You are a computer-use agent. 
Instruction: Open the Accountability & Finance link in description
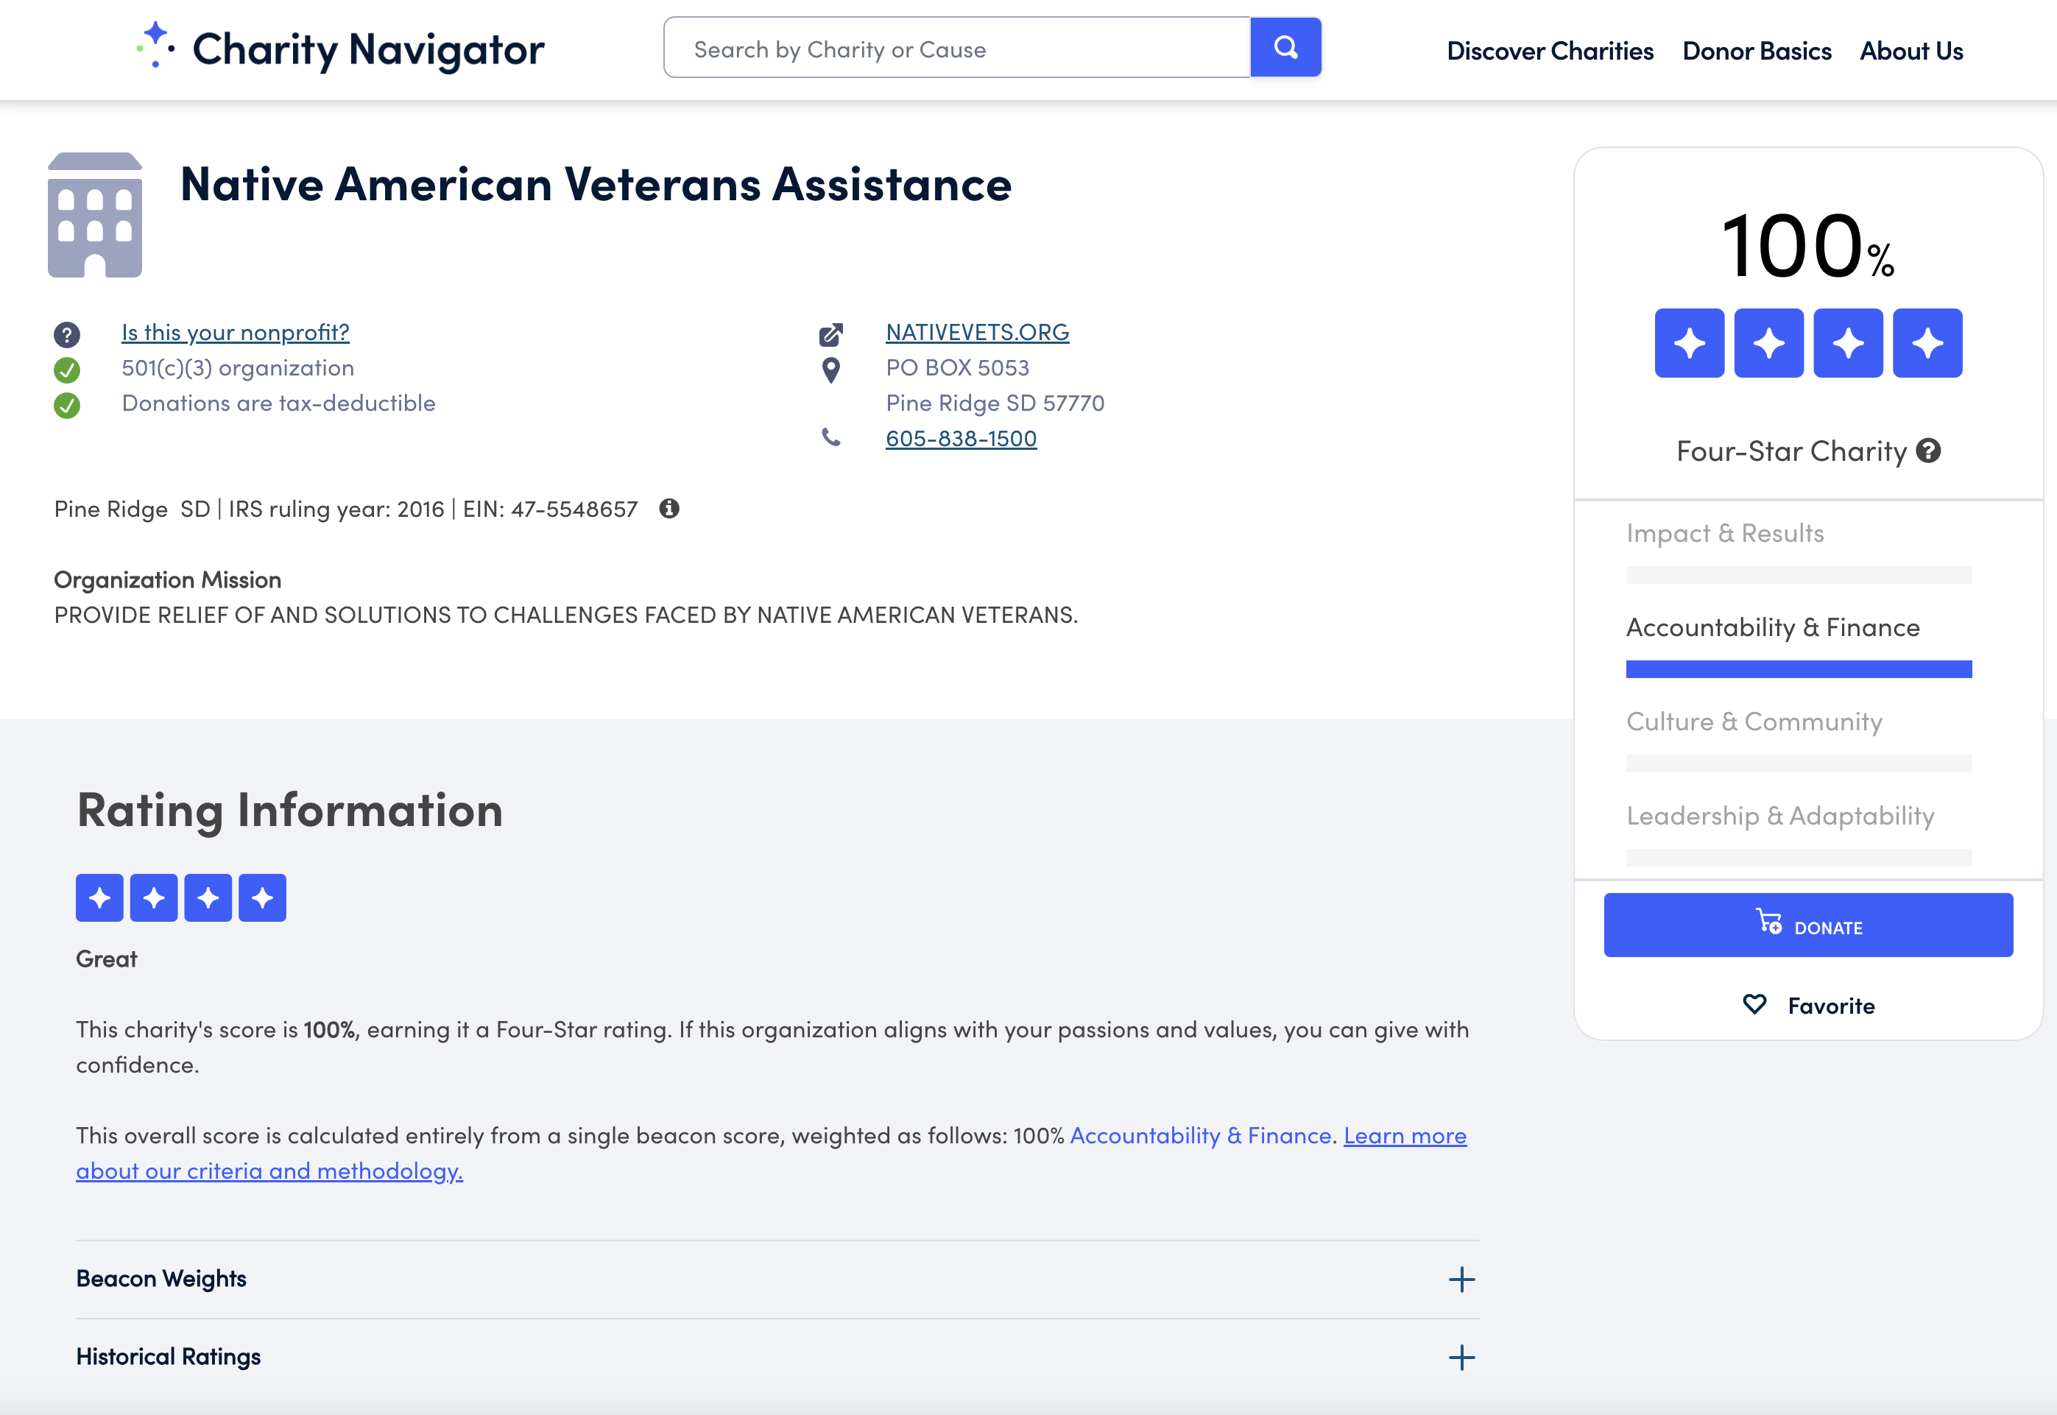pos(1201,1135)
